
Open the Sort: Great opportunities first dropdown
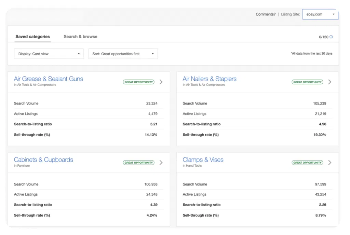click(123, 54)
